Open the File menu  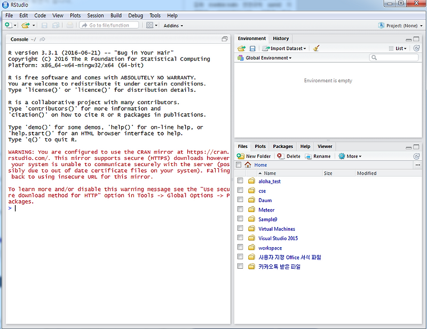pos(9,15)
